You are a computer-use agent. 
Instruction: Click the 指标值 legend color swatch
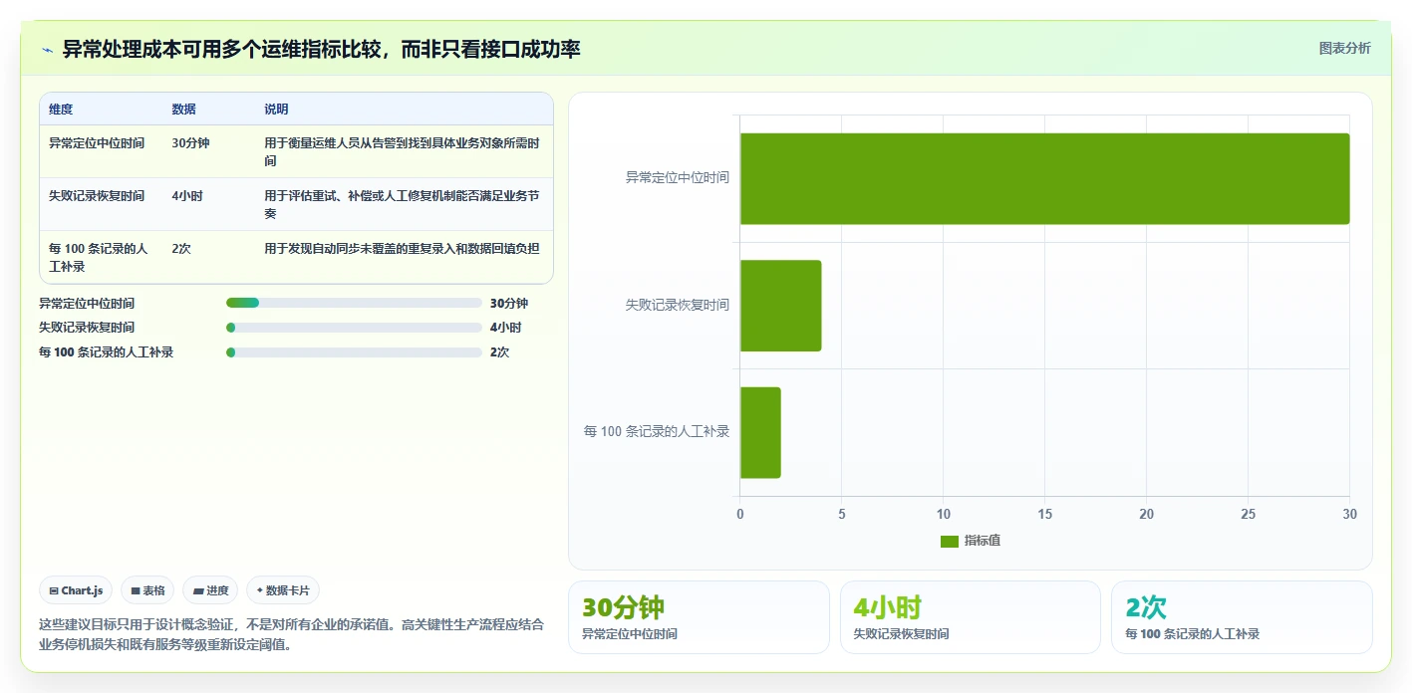[950, 541]
